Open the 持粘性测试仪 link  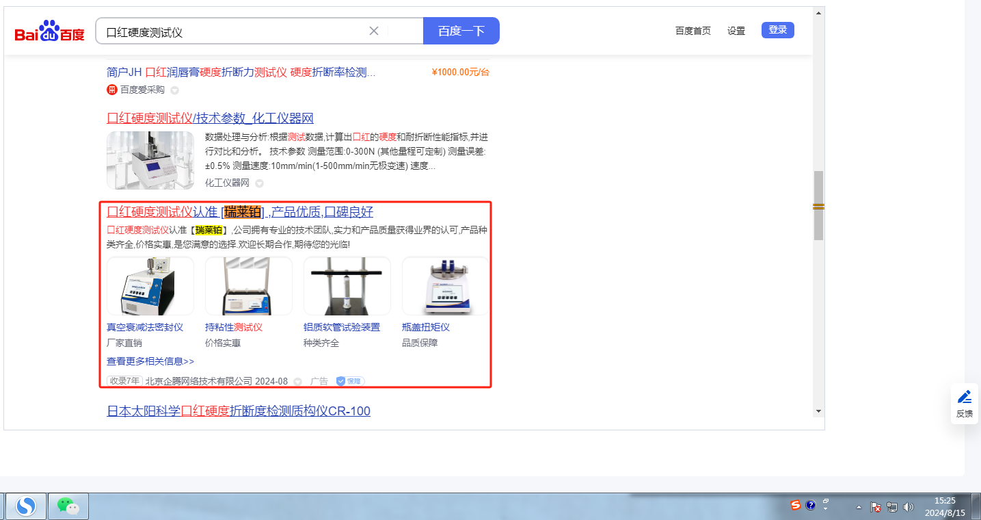point(234,327)
